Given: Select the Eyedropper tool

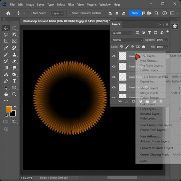Looking at the screenshot, I should pyautogui.click(x=6, y=48).
